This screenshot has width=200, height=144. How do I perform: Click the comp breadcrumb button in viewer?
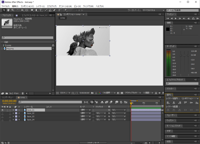coord(63,18)
